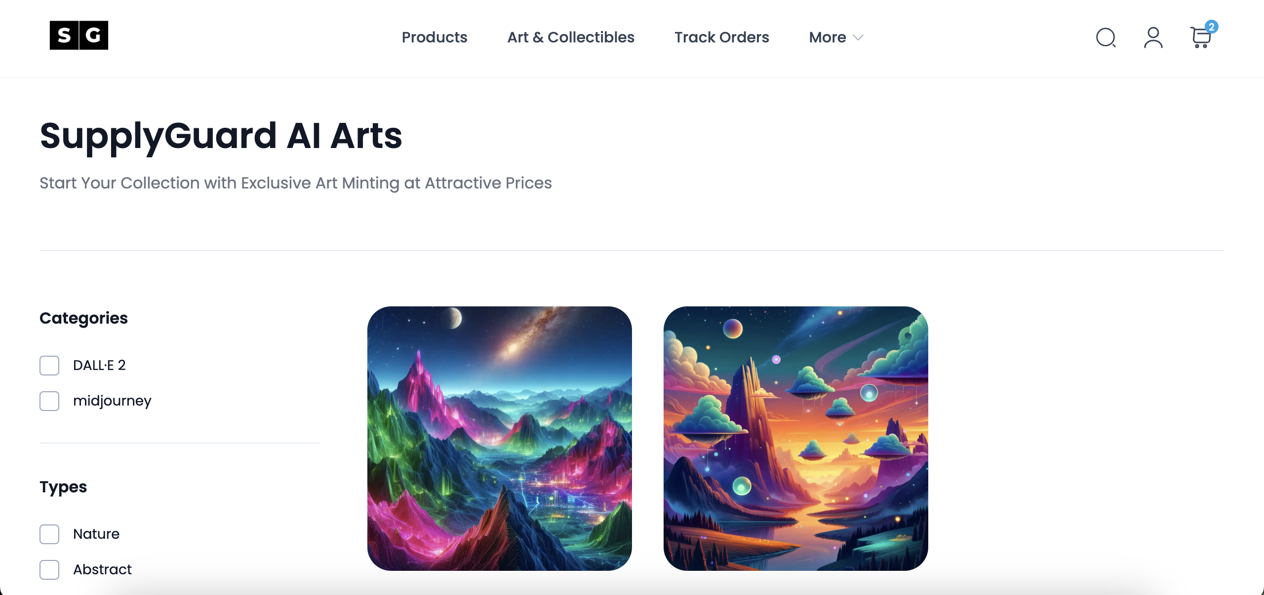Open the neon mountain galaxy artwork thumbnail
Image resolution: width=1264 pixels, height=595 pixels.
500,439
